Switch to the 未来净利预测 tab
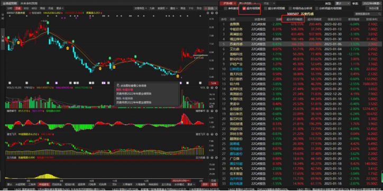383x191 pixels. coord(29,3)
